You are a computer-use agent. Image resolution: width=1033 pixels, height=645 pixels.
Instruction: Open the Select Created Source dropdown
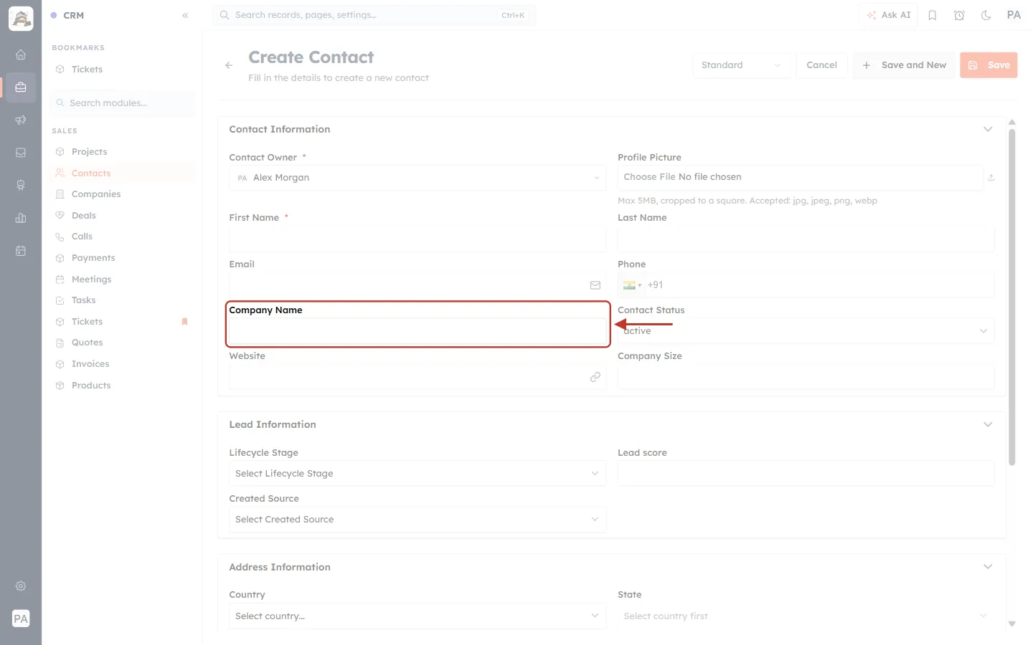[418, 520]
